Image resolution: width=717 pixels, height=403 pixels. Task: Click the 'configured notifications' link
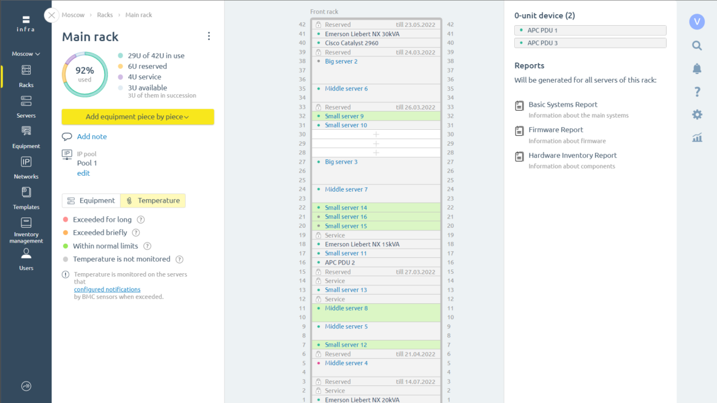point(107,289)
